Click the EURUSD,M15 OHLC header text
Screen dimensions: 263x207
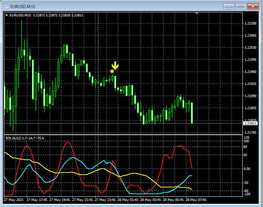tap(46, 15)
